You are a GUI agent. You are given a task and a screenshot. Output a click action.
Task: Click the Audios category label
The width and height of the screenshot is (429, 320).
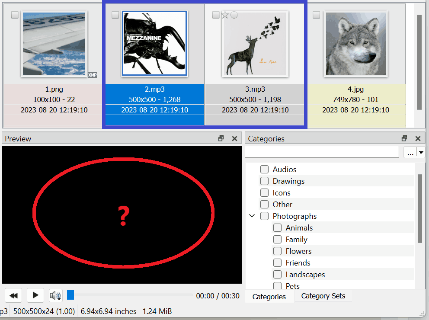[284, 170]
